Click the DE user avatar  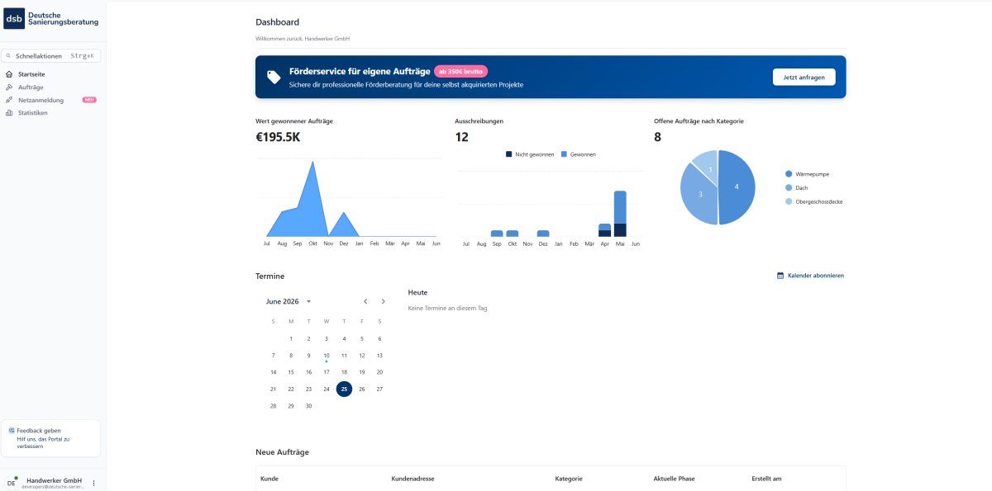pos(12,483)
